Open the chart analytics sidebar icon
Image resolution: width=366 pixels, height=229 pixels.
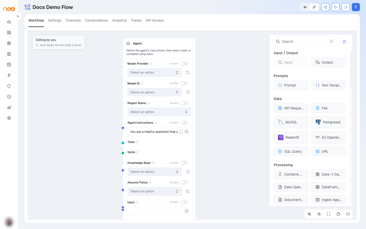(x=9, y=107)
